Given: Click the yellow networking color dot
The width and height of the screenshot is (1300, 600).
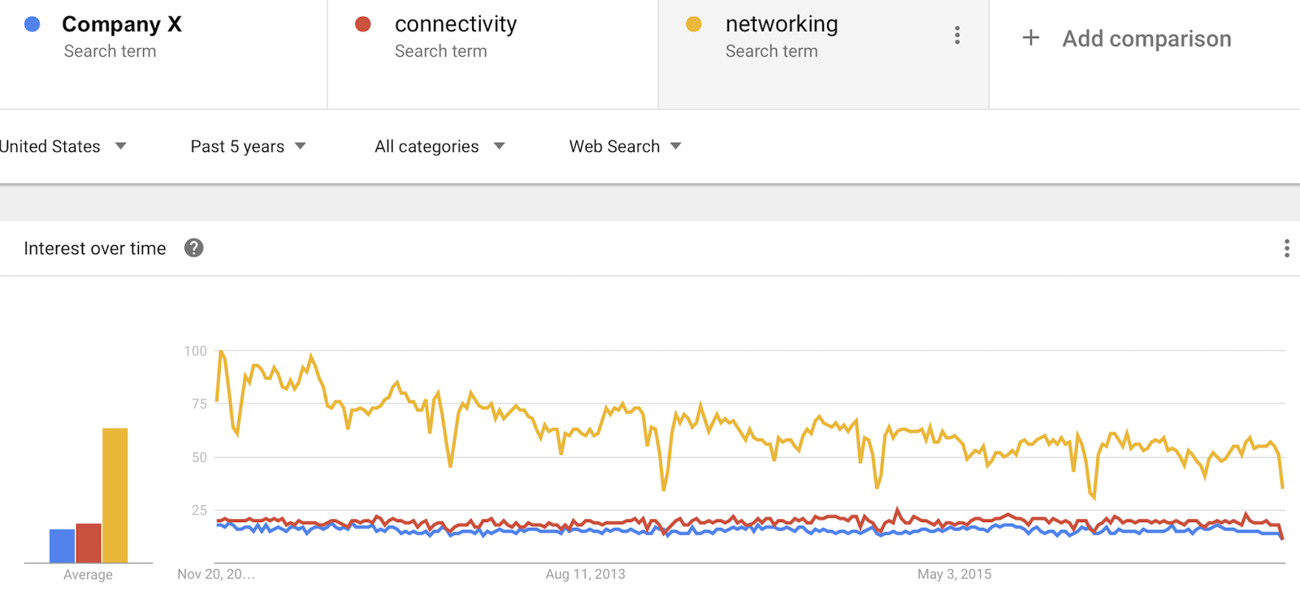Looking at the screenshot, I should (694, 24).
